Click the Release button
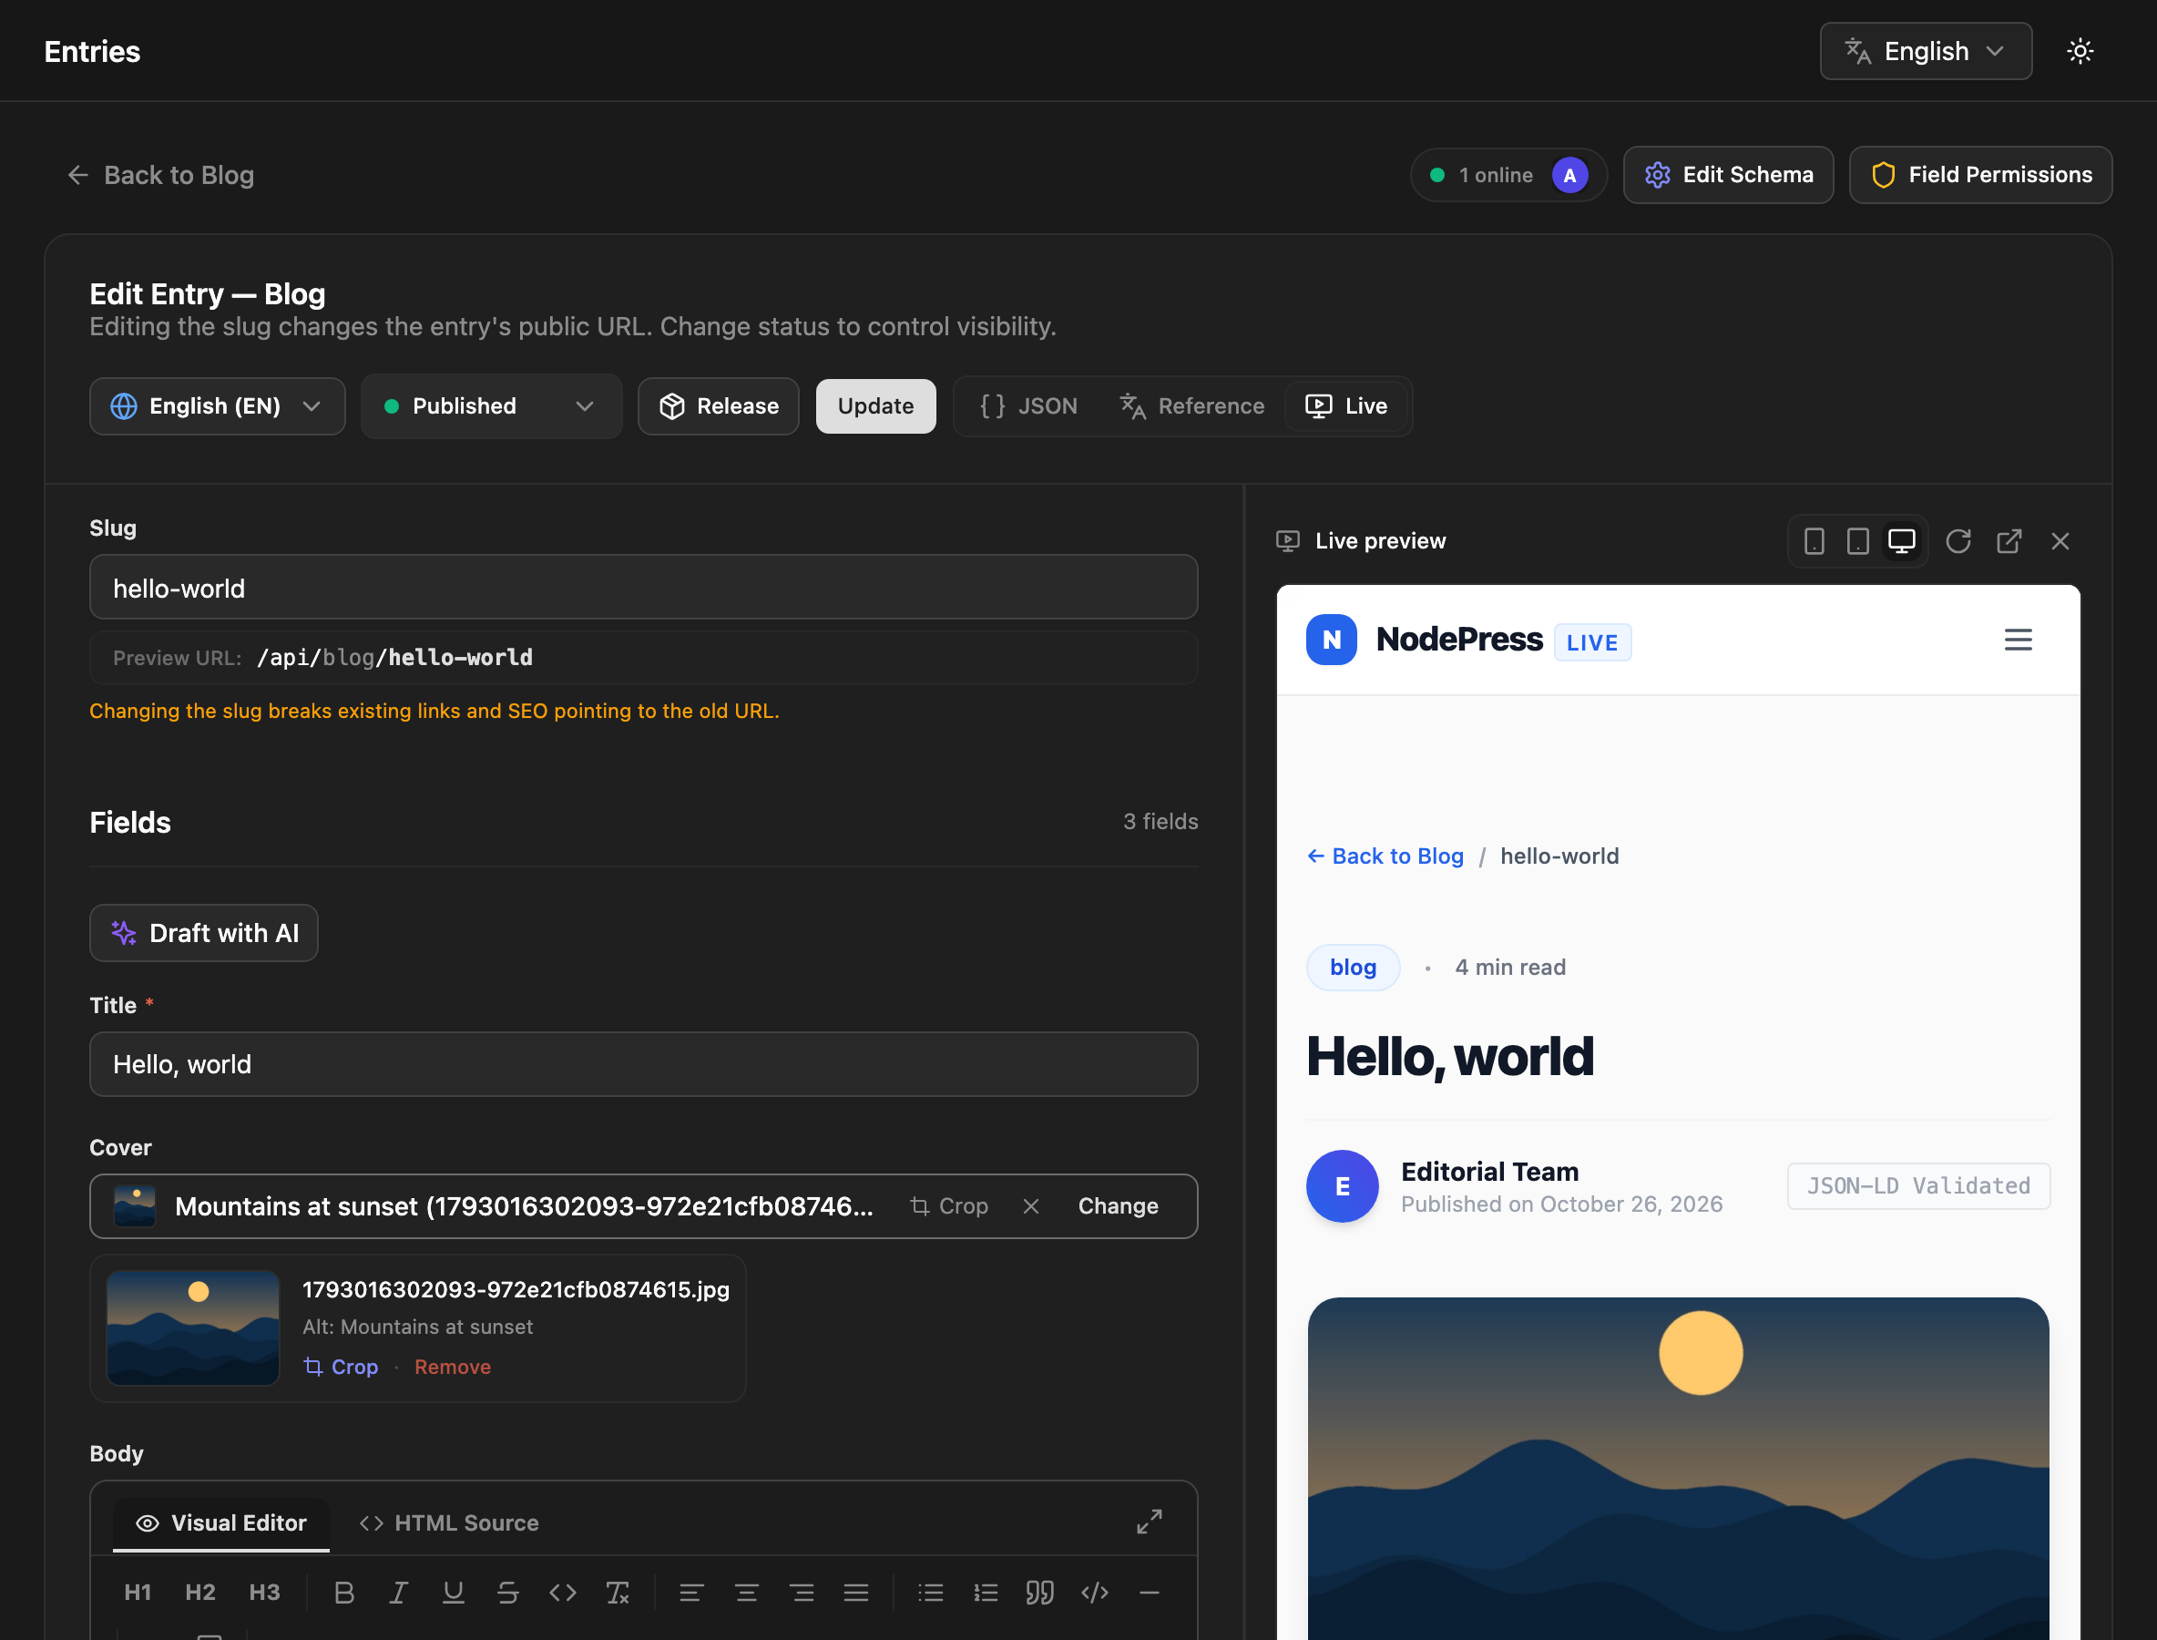 tap(719, 405)
